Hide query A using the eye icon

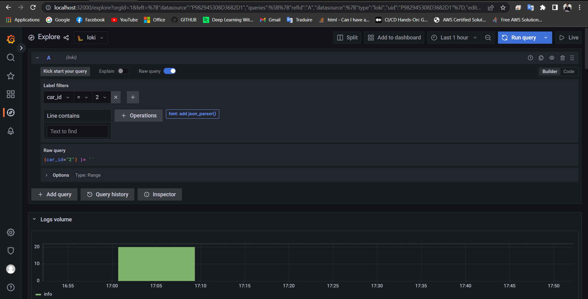coord(552,57)
